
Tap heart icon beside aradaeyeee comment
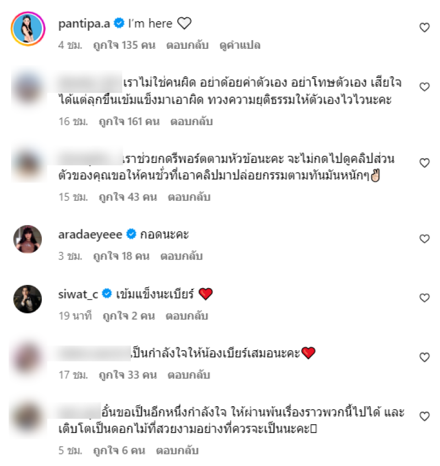pyautogui.click(x=424, y=239)
